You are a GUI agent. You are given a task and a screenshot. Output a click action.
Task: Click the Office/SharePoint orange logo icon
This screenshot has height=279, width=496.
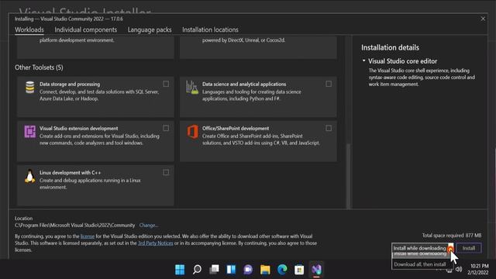(x=193, y=132)
